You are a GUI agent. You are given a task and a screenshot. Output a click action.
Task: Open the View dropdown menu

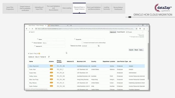point(37,57)
